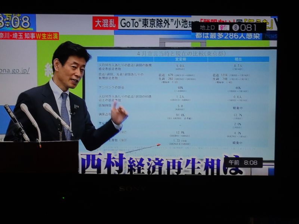The width and height of the screenshot is (299, 224).
Task: Click the 081 channel number display
Action: [x=248, y=28]
